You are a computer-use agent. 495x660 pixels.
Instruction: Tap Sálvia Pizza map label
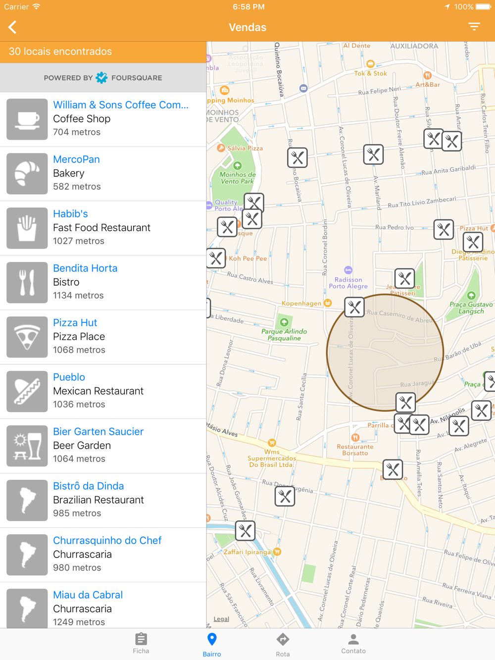click(x=245, y=148)
